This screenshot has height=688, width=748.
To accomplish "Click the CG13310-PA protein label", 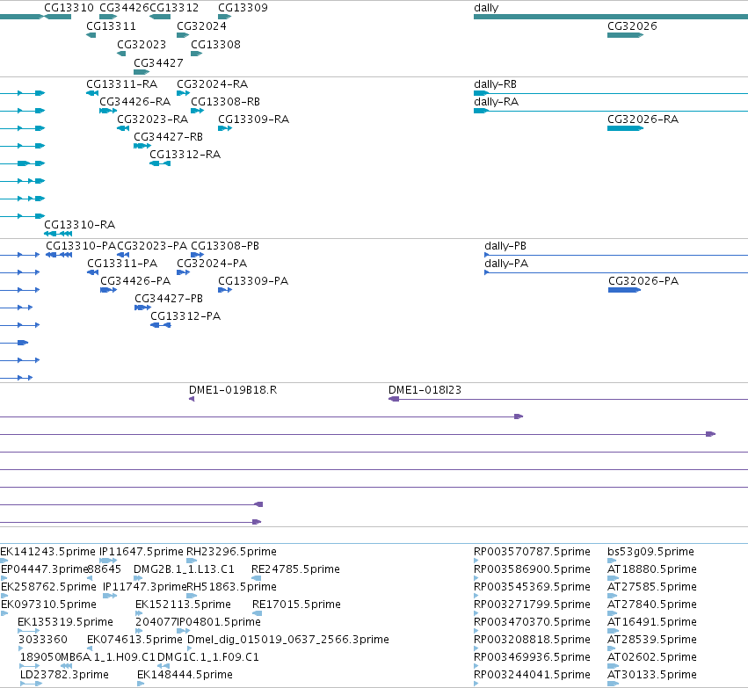I will pyautogui.click(x=81, y=245).
